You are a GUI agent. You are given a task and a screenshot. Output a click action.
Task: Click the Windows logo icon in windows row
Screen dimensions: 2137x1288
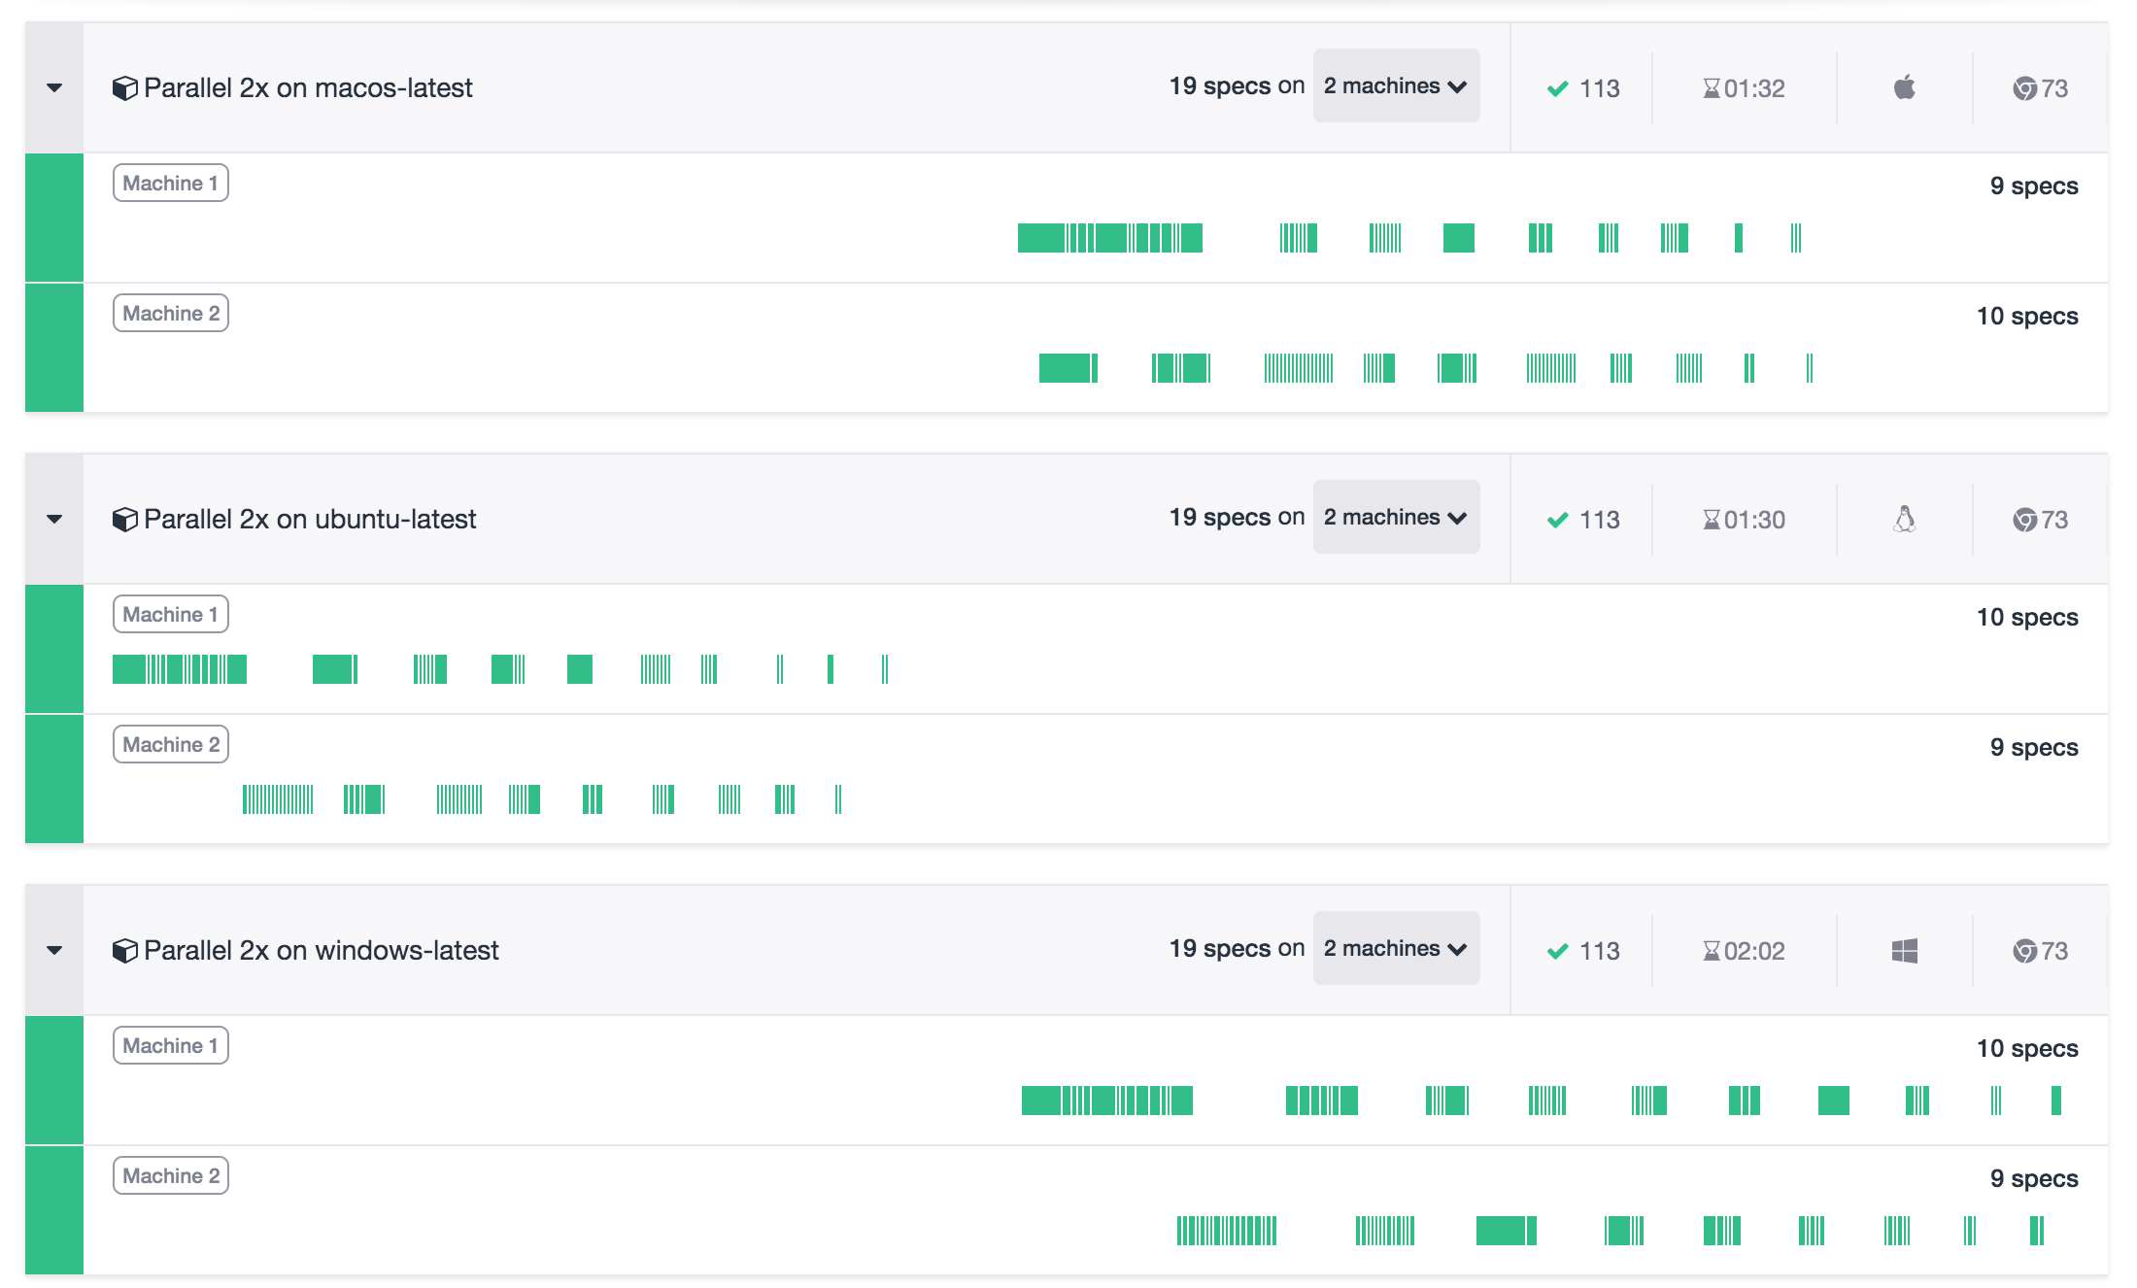[1904, 951]
